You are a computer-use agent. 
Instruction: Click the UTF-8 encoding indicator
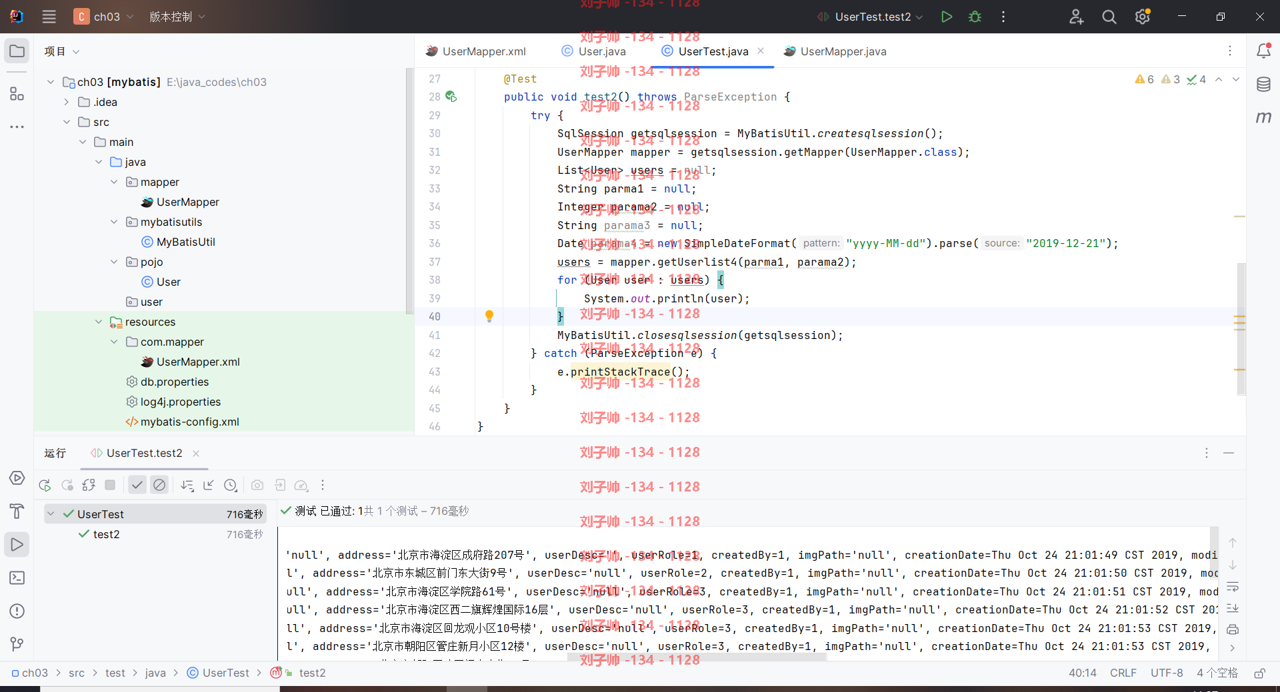pos(1167,673)
